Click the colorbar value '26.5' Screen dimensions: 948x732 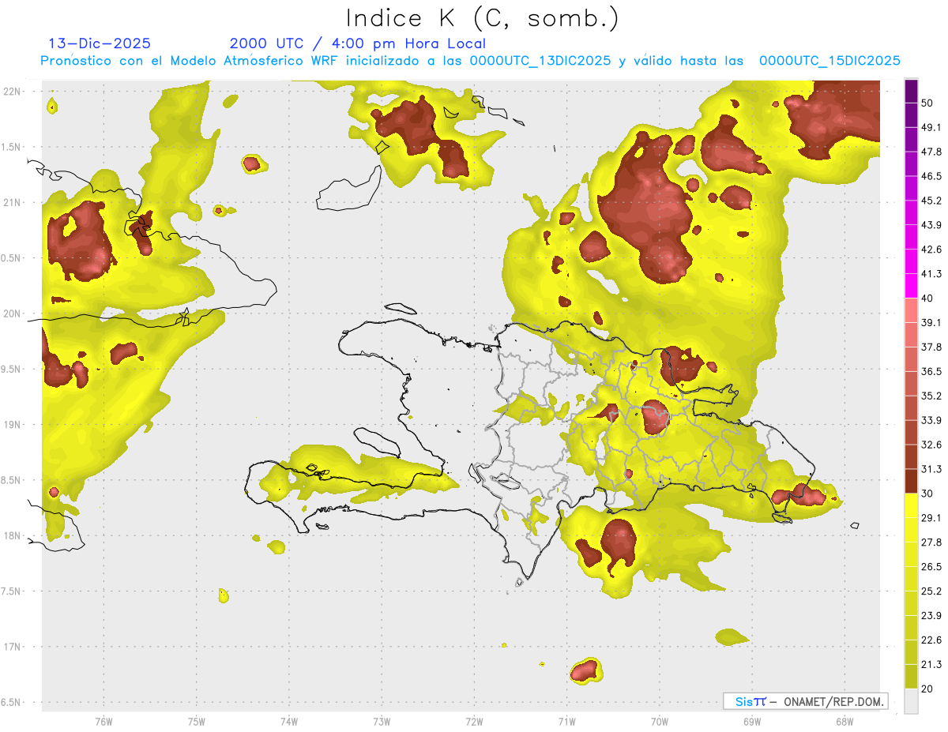[x=932, y=566]
